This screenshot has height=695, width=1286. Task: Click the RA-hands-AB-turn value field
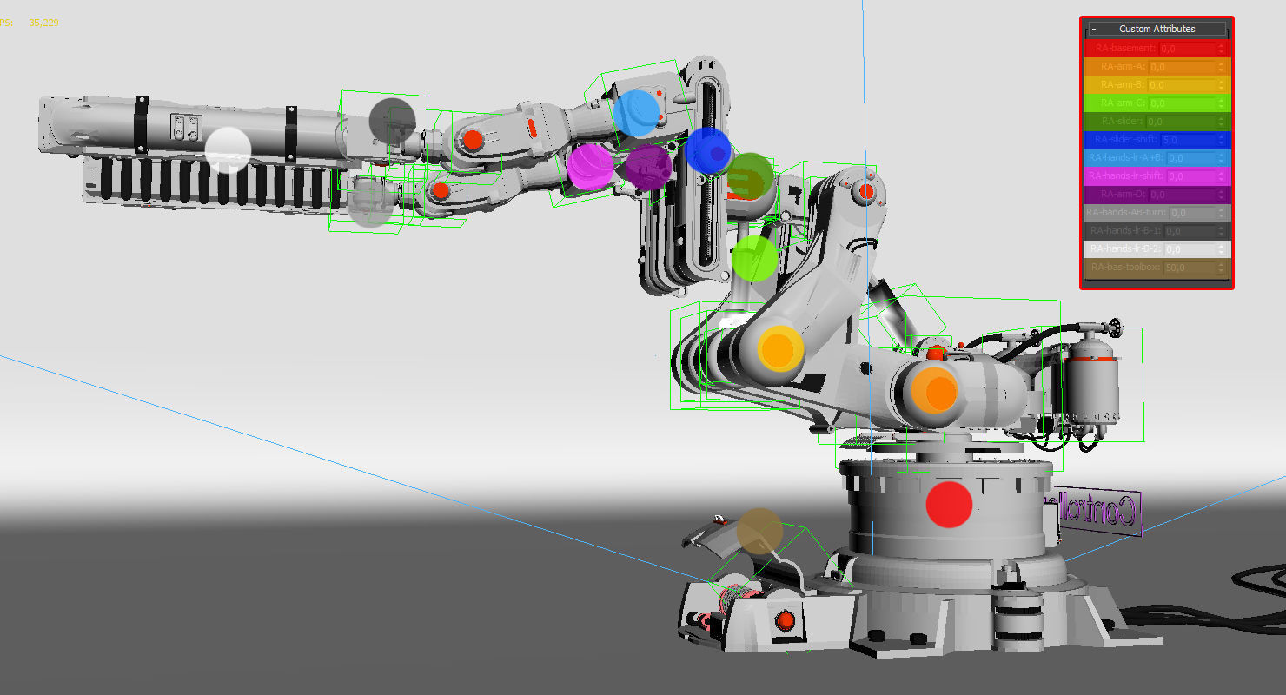click(1192, 213)
